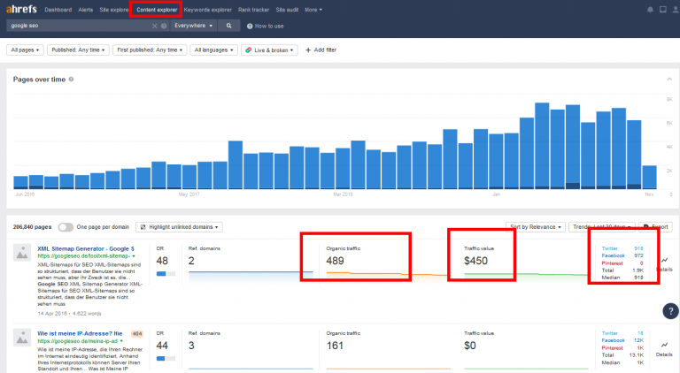Clear the search query with X icon
680x373 pixels.
(x=154, y=26)
